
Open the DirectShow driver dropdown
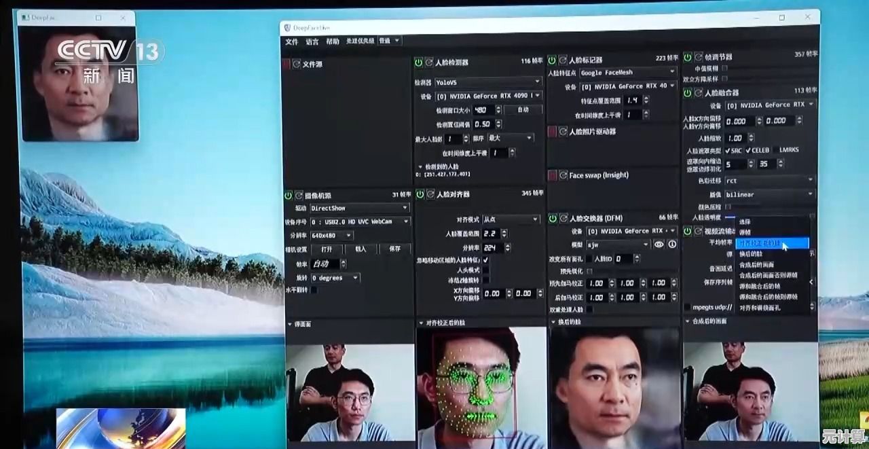360,208
